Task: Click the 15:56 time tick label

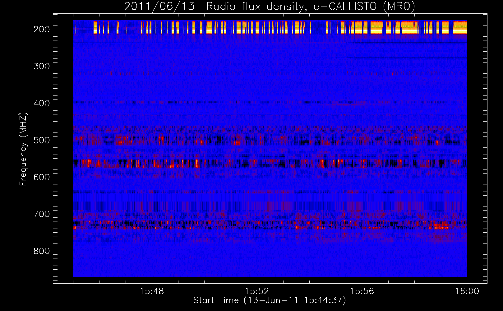Action: [362, 291]
